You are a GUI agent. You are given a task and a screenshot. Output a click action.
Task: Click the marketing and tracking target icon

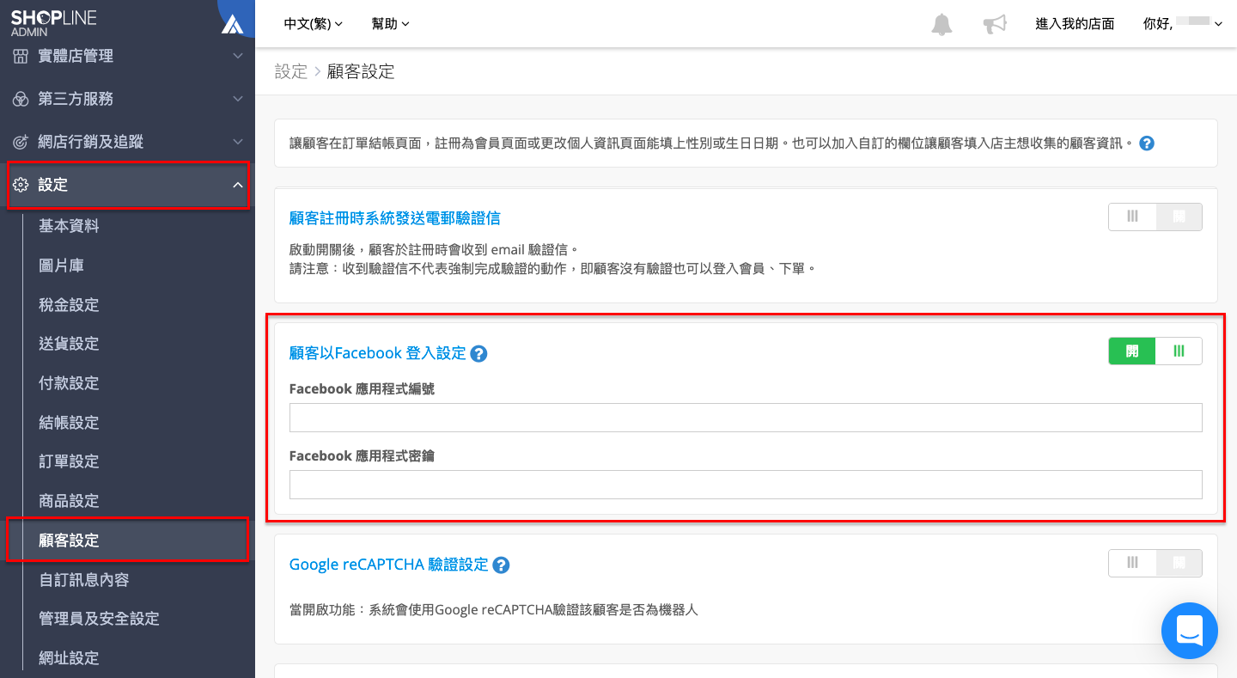tap(21, 142)
